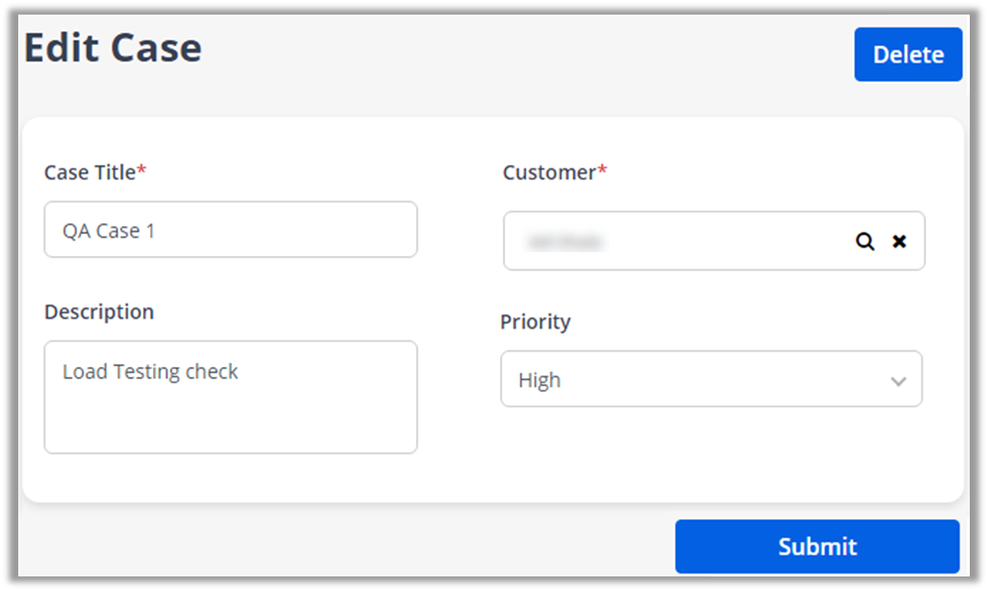The height and width of the screenshot is (591, 988).
Task: Click the Edit Case page heading
Action: tap(113, 48)
